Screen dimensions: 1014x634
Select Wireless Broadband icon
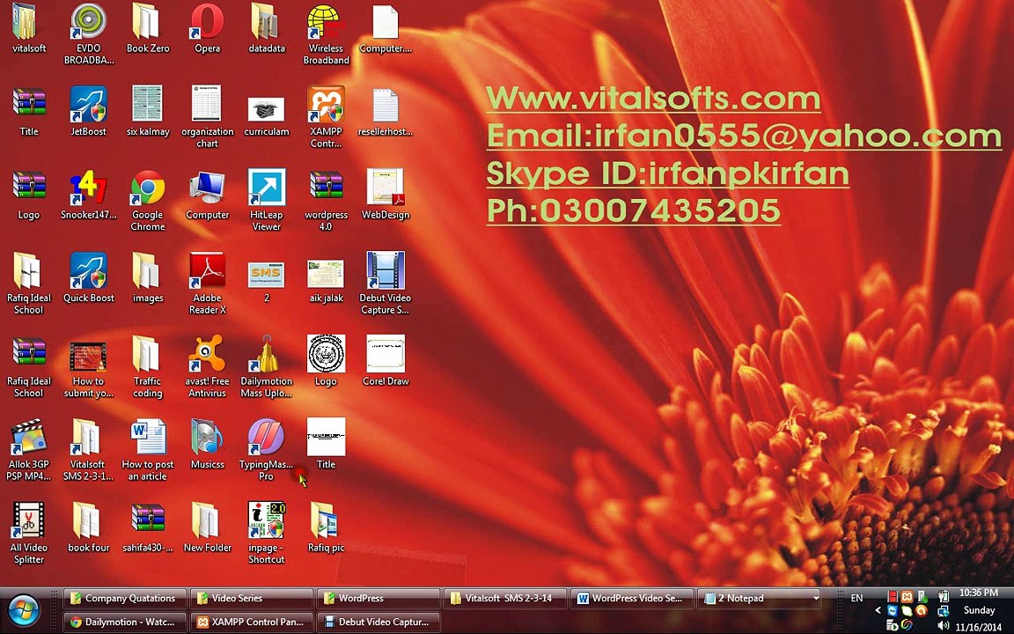click(326, 33)
